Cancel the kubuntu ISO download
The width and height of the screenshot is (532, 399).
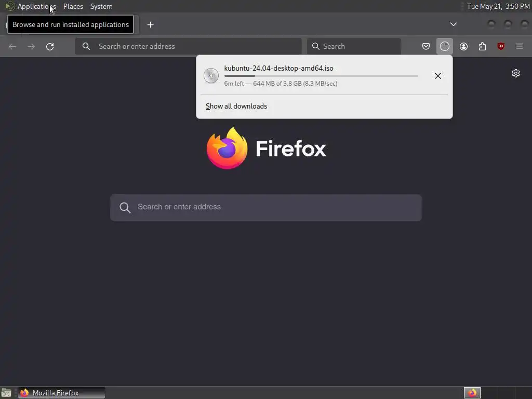pos(437,76)
